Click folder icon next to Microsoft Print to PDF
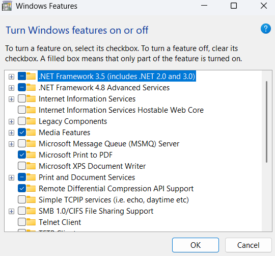Viewport: 275px width, 256px height. tap(31, 155)
